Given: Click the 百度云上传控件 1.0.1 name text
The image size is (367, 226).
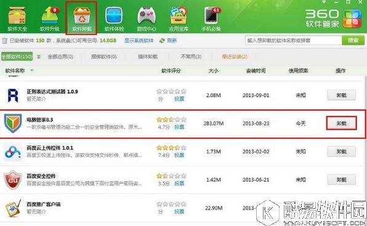Looking at the screenshot, I should coord(50,148).
